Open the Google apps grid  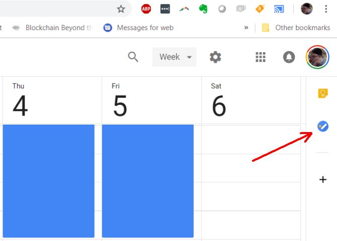(x=261, y=57)
